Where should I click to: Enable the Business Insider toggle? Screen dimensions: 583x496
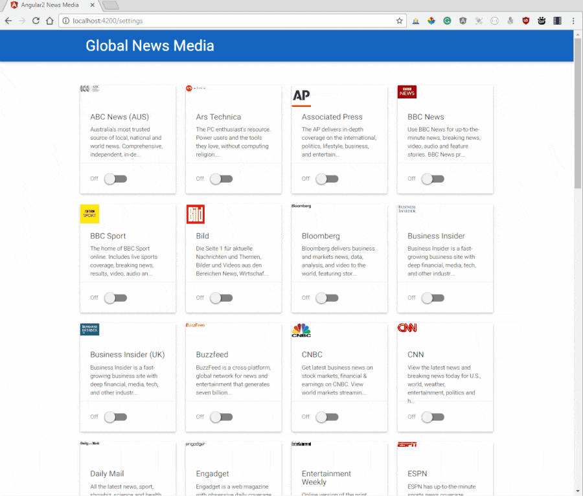click(x=433, y=298)
